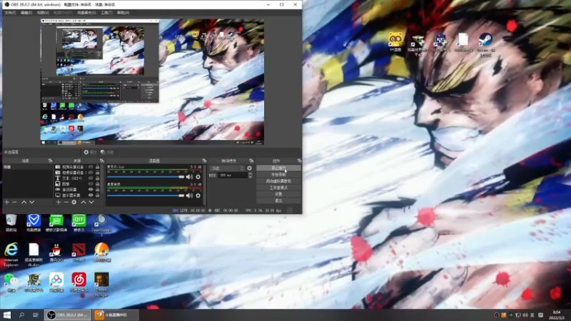Click the Stop Streaming button

pyautogui.click(x=278, y=168)
